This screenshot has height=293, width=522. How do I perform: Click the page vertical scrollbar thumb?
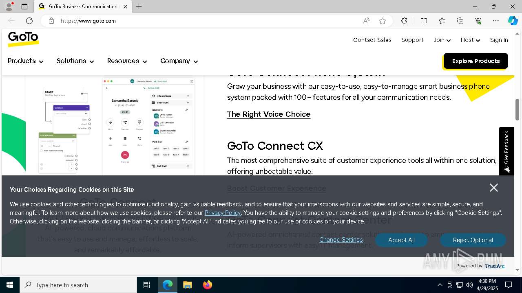coord(518,110)
